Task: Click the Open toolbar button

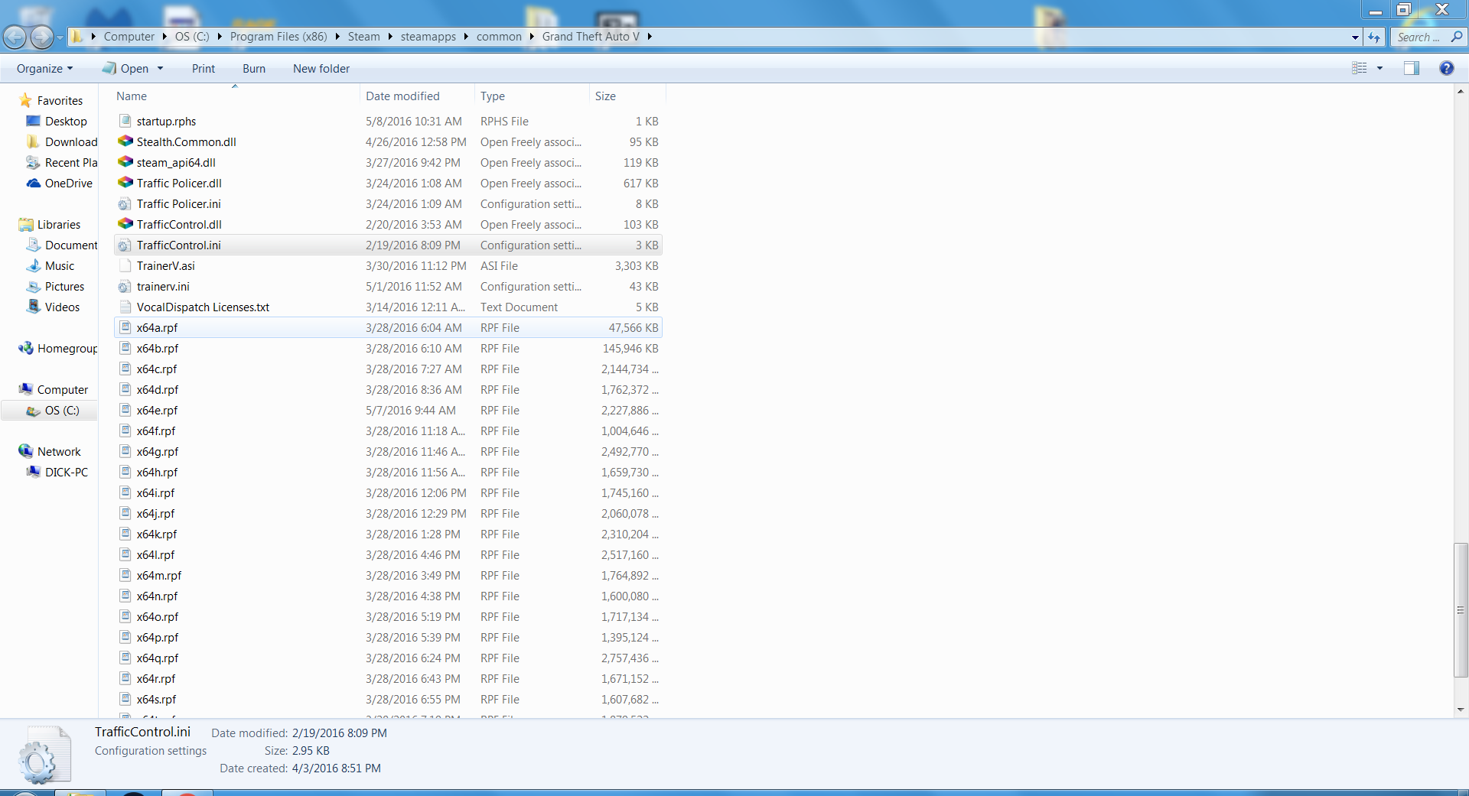Action: point(126,68)
